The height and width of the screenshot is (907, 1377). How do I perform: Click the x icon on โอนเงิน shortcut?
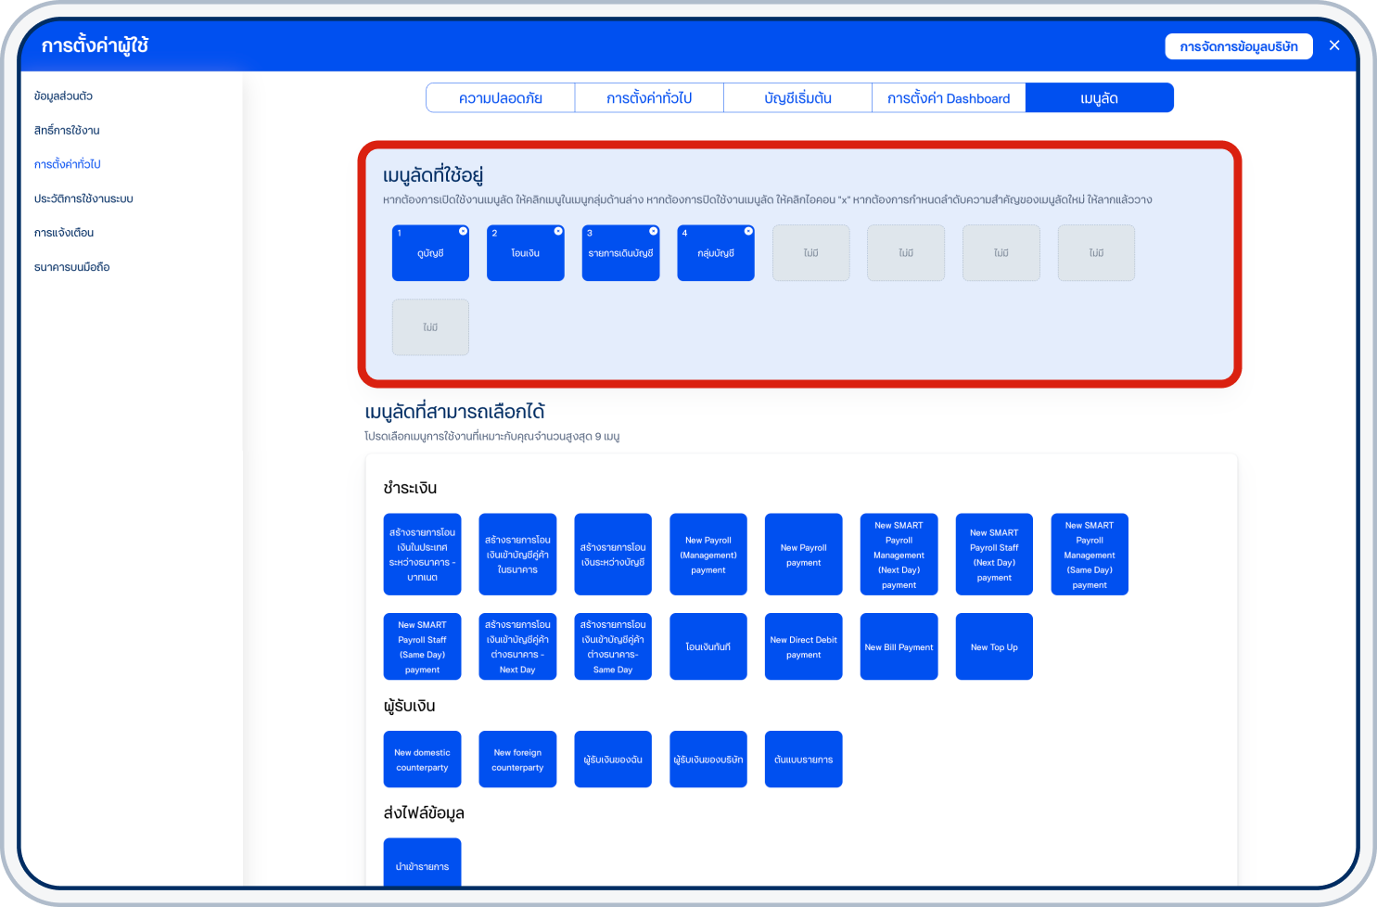pyautogui.click(x=558, y=231)
